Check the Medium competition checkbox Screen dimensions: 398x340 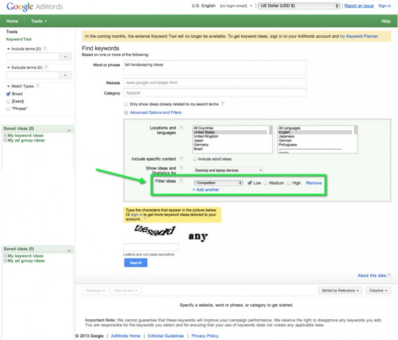(x=265, y=183)
